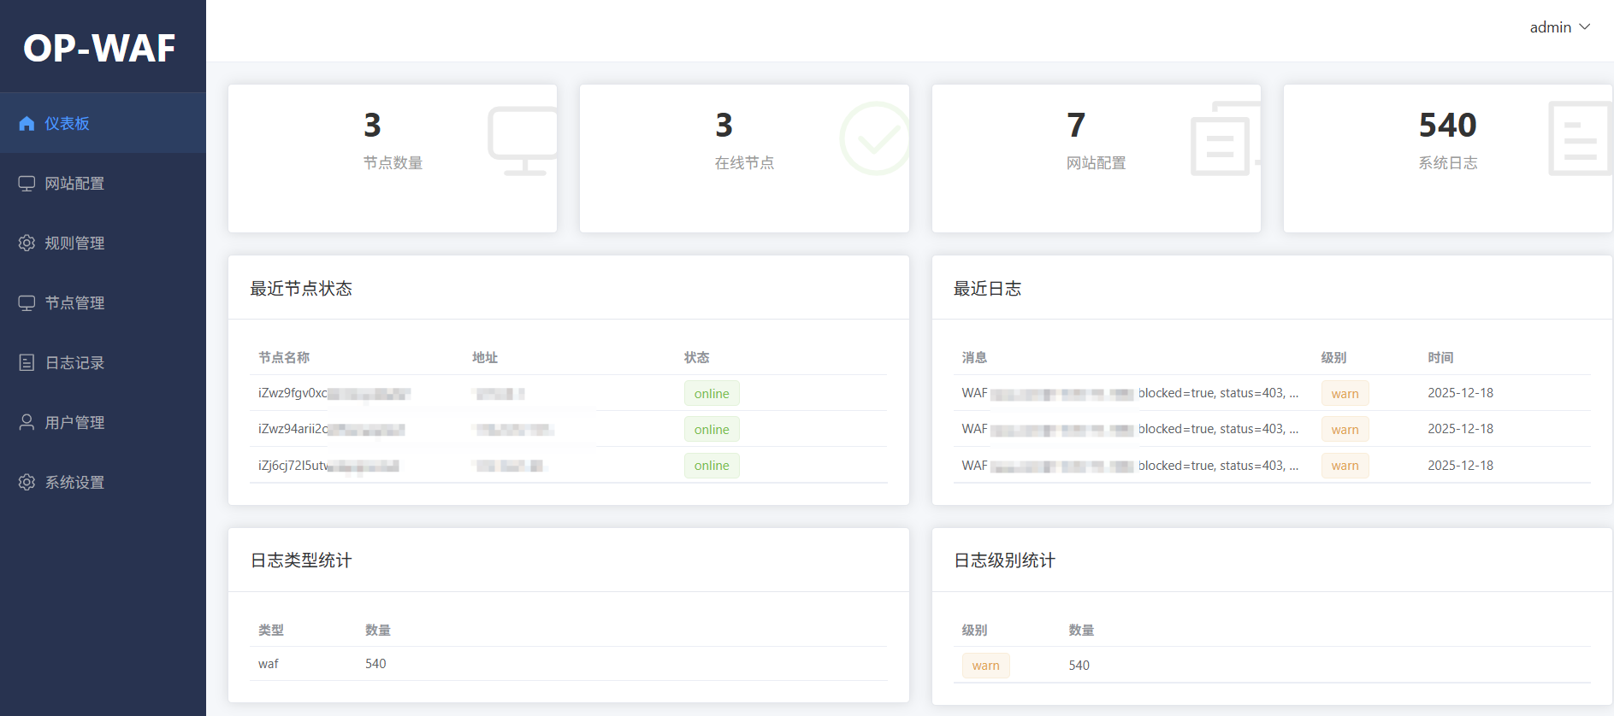Select the iZj6cj72l5utv node row name

tap(293, 466)
